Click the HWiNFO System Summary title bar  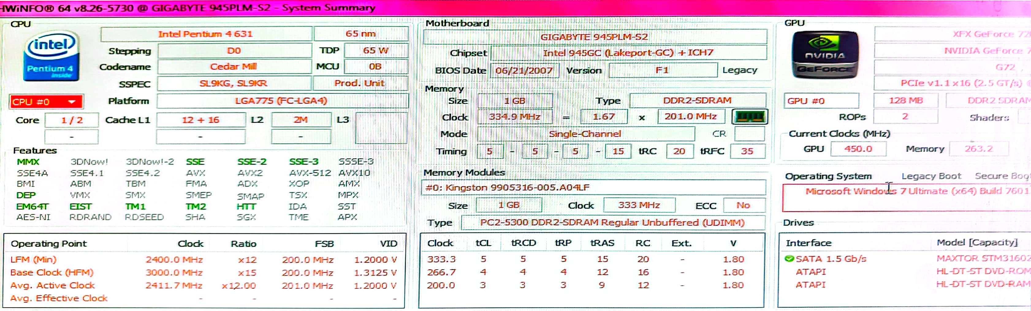[x=515, y=8]
